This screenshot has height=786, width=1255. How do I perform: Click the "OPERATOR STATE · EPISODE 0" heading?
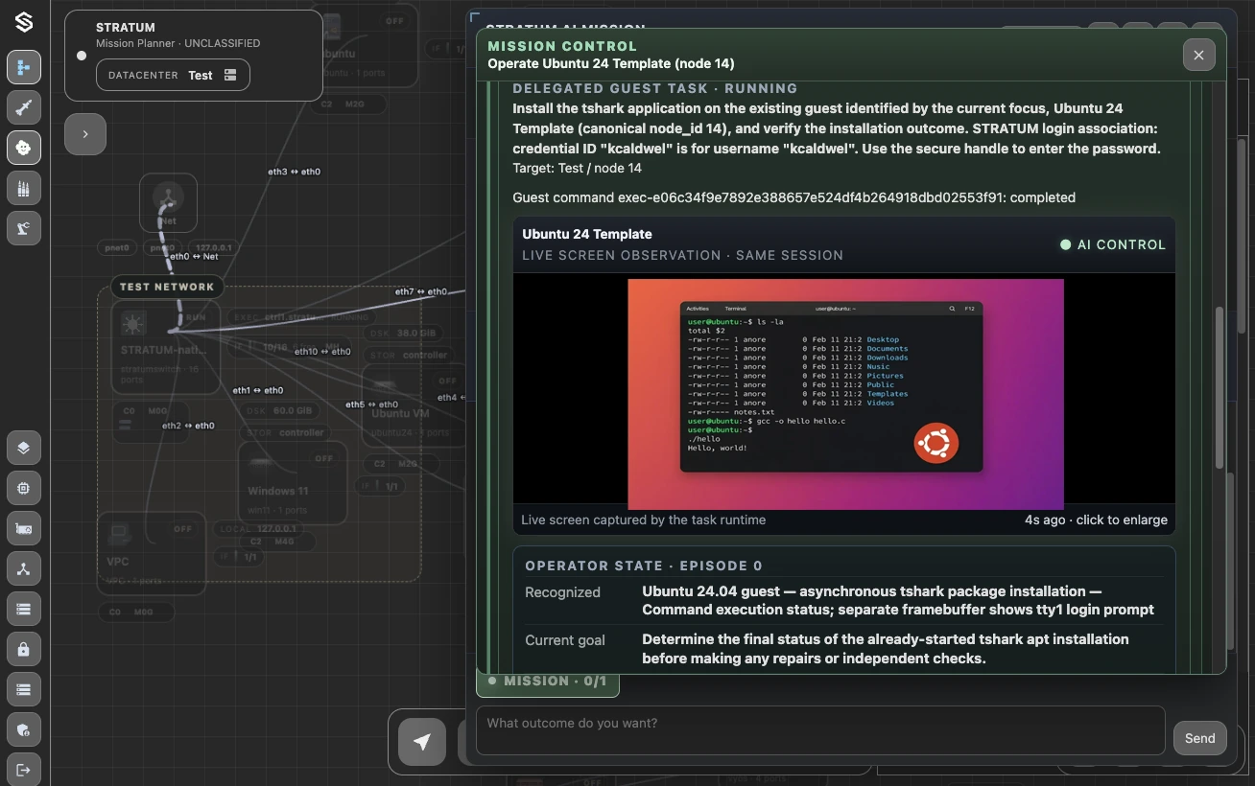pyautogui.click(x=644, y=566)
